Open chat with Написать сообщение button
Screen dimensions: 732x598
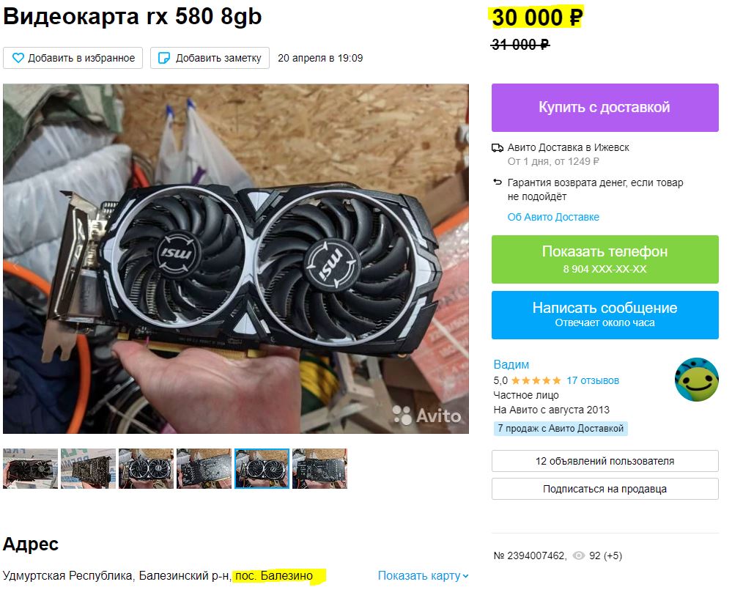(x=605, y=314)
